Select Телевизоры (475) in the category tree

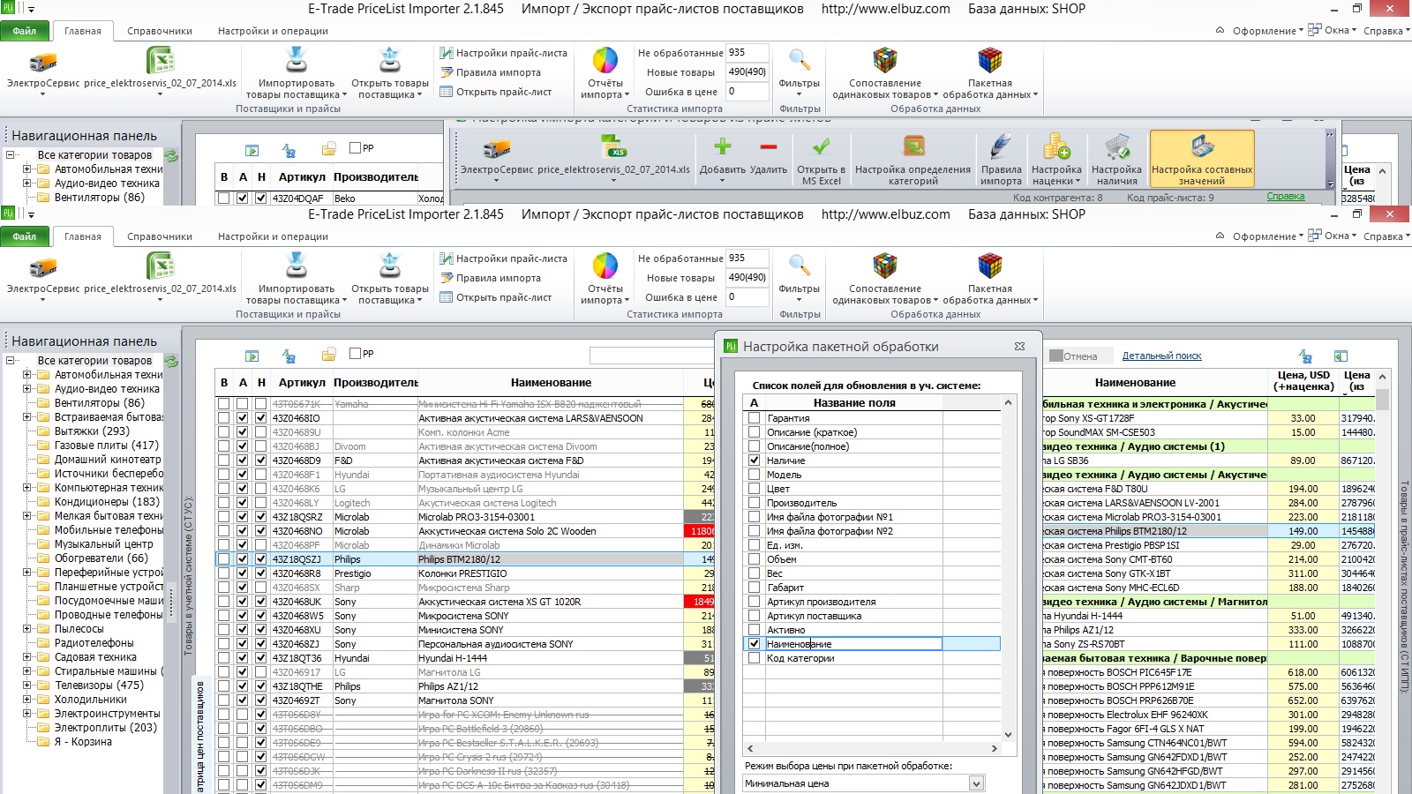(x=99, y=685)
